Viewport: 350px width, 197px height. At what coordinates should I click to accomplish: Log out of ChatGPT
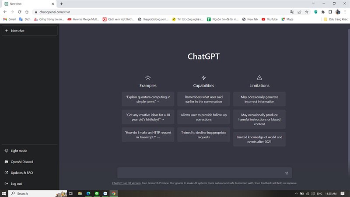(29, 183)
